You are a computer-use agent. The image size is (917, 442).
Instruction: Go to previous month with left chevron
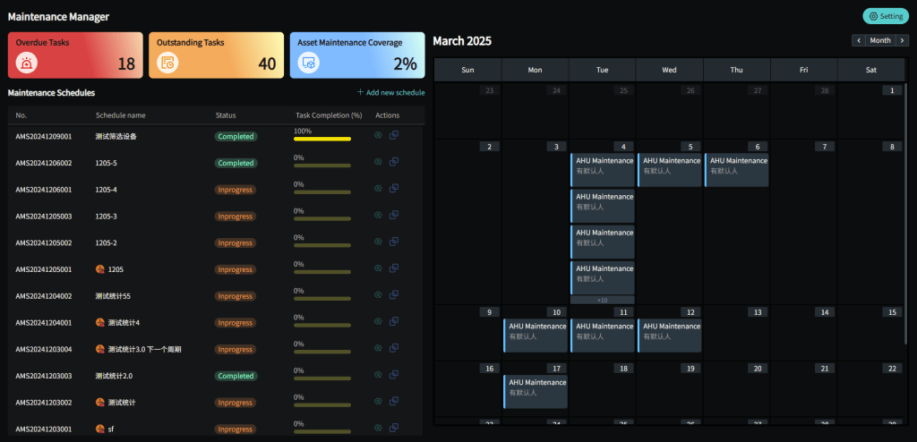pyautogui.click(x=860, y=40)
